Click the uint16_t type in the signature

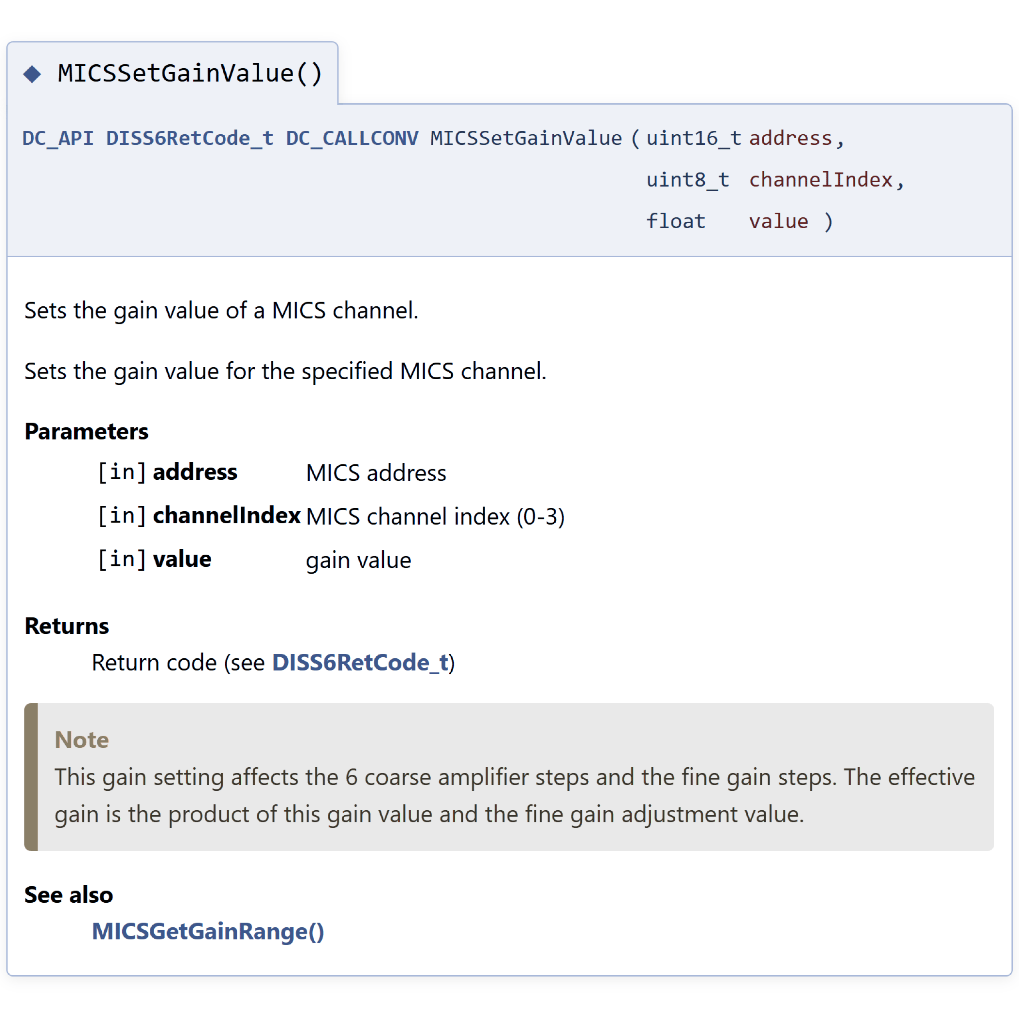click(x=694, y=138)
